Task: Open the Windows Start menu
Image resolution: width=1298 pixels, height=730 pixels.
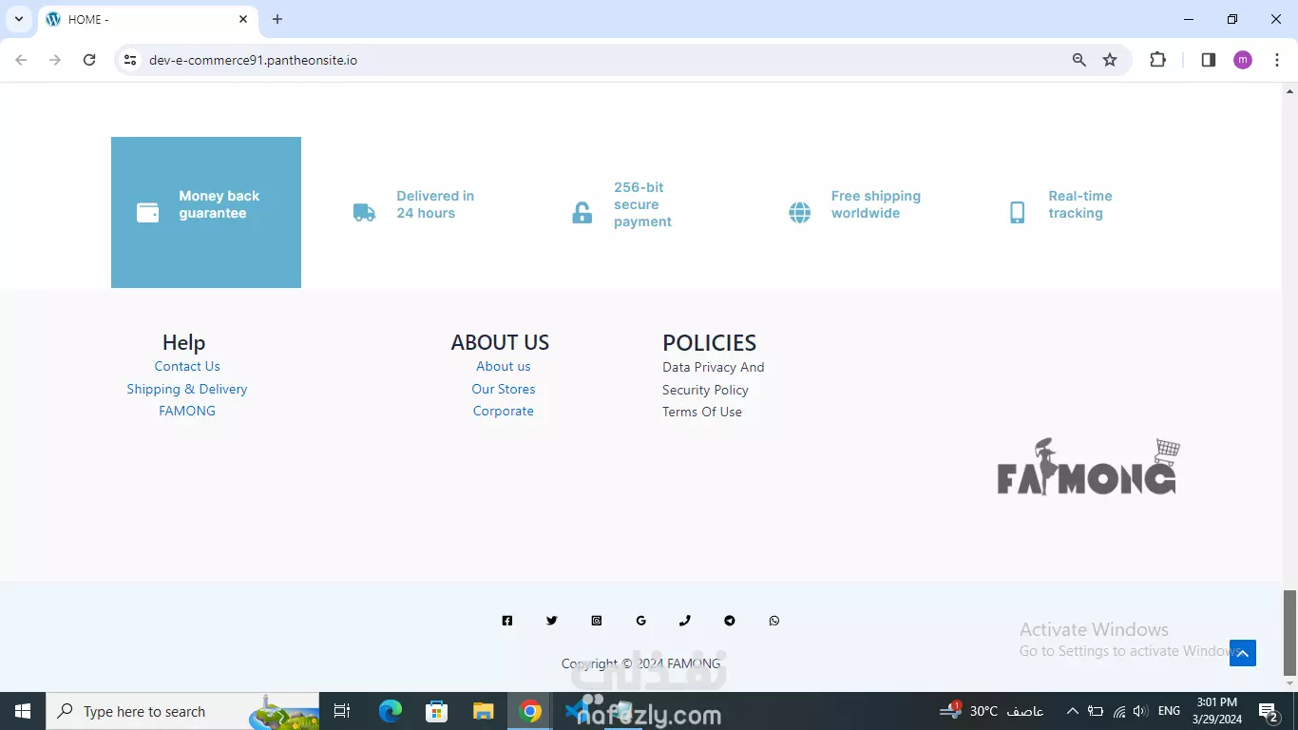Action: point(23,711)
